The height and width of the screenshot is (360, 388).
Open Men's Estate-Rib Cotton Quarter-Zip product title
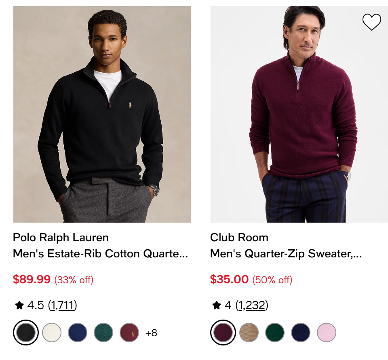(100, 254)
